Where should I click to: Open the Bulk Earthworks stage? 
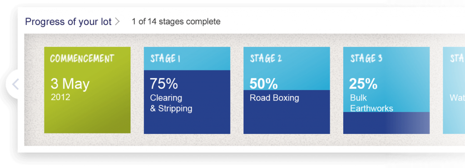coord(371,103)
